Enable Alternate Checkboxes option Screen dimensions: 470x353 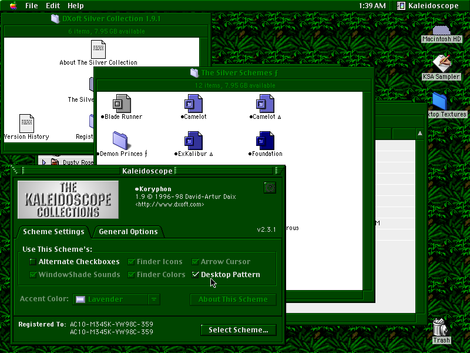pyautogui.click(x=33, y=262)
